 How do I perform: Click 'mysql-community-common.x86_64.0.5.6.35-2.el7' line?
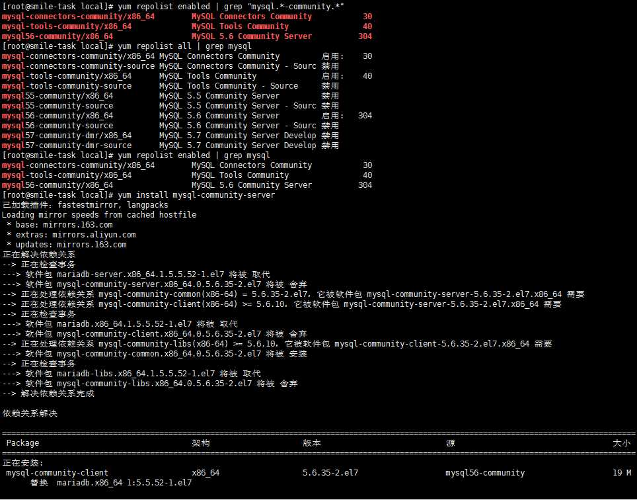point(155,354)
